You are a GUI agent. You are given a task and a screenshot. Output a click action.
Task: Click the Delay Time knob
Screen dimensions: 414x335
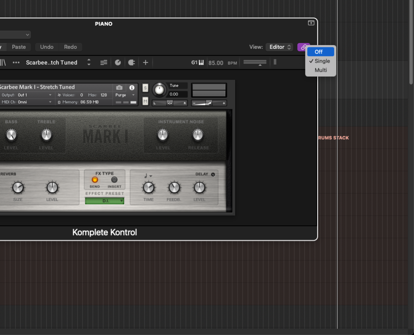[x=149, y=188]
